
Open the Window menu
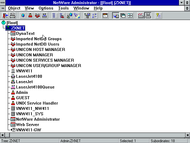81,8
